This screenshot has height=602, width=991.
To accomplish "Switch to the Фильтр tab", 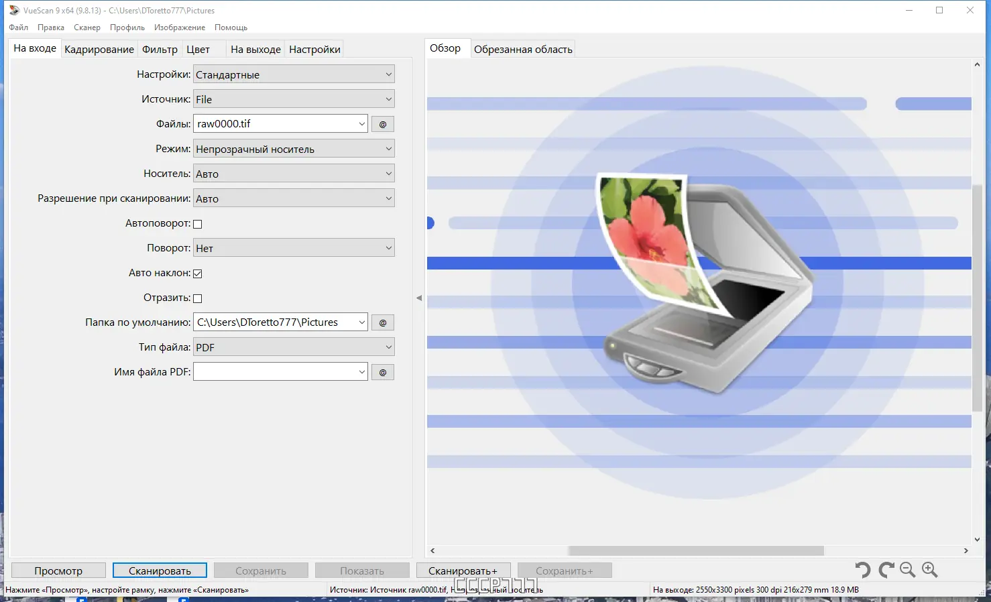I will point(160,50).
